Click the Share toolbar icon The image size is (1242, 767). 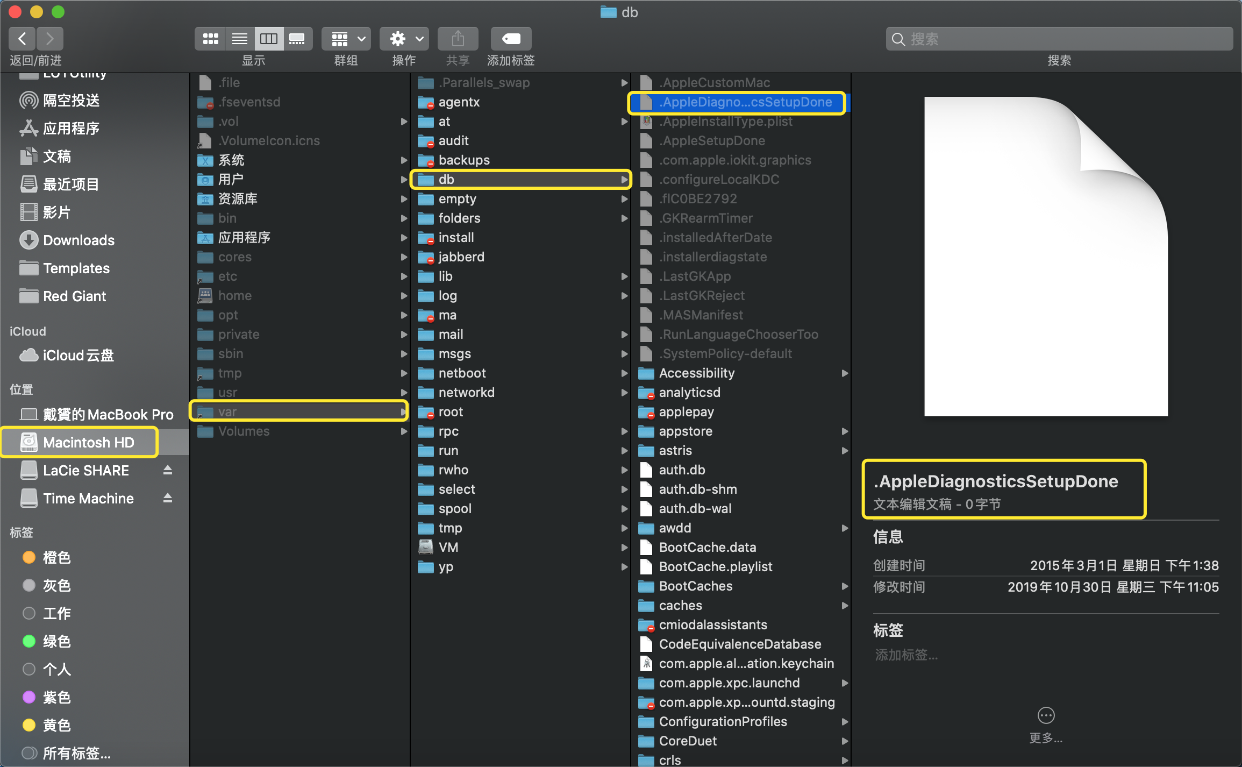[x=458, y=39]
